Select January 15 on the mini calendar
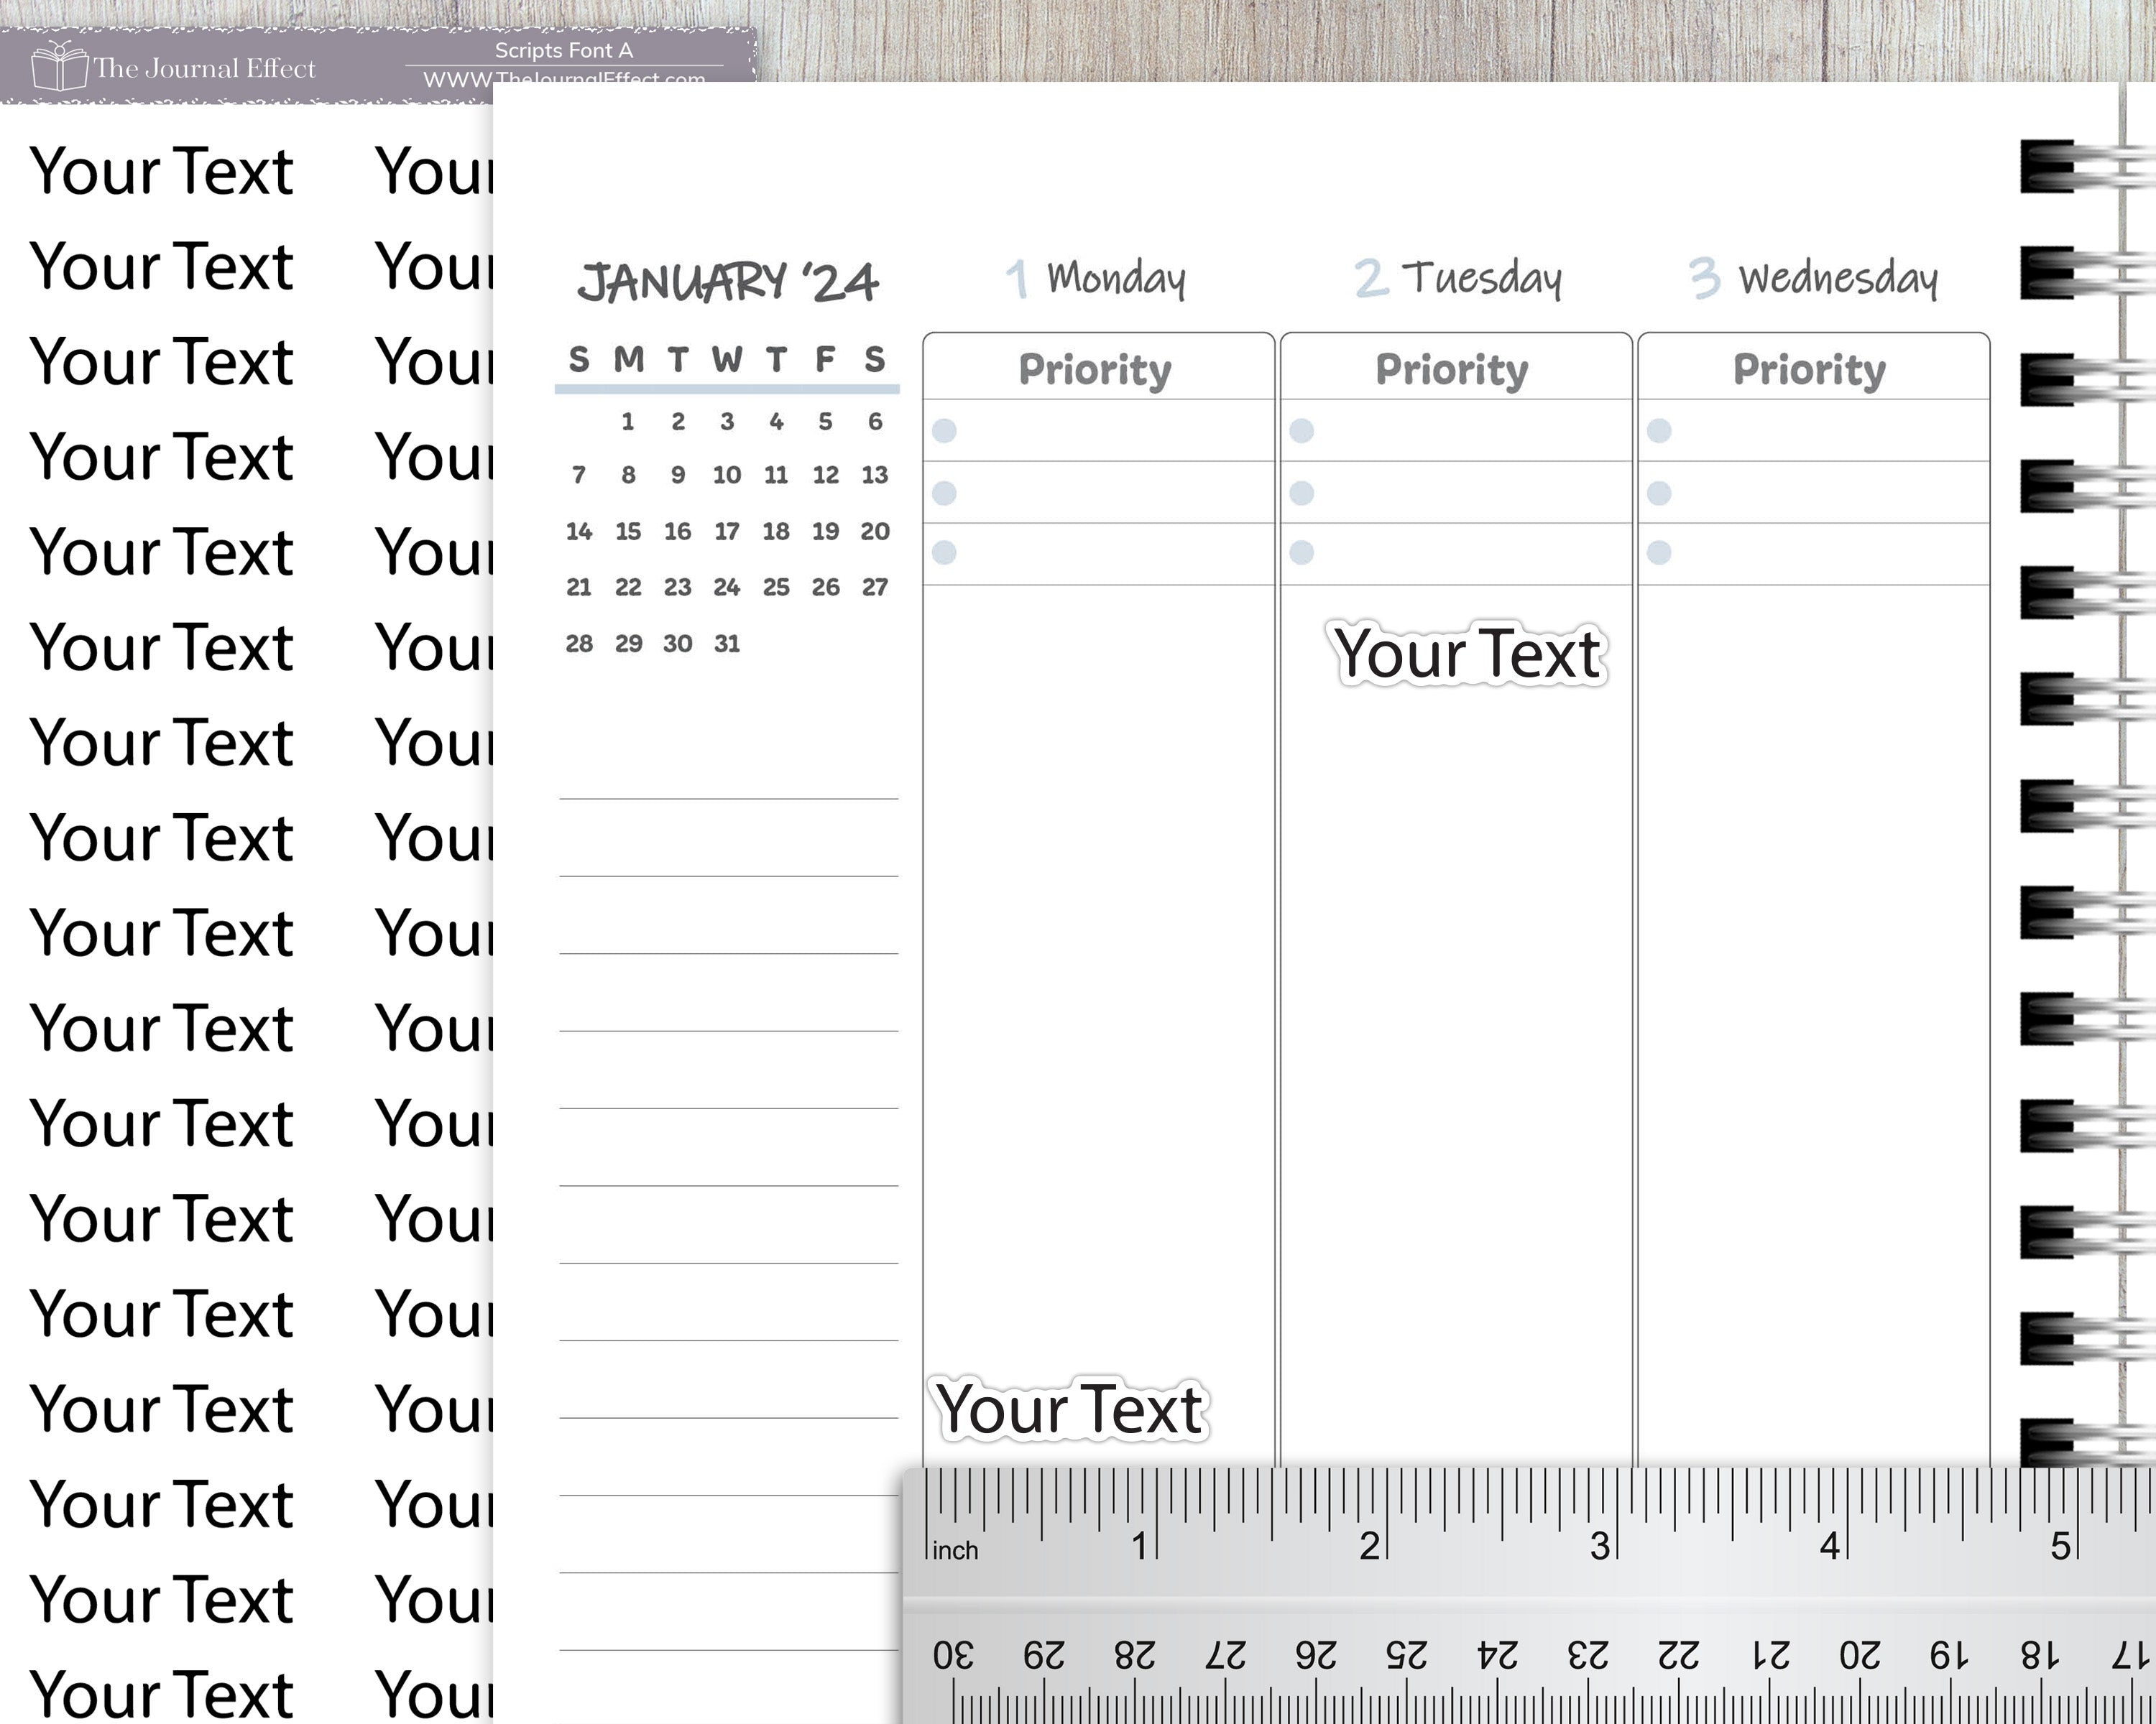 [x=628, y=532]
